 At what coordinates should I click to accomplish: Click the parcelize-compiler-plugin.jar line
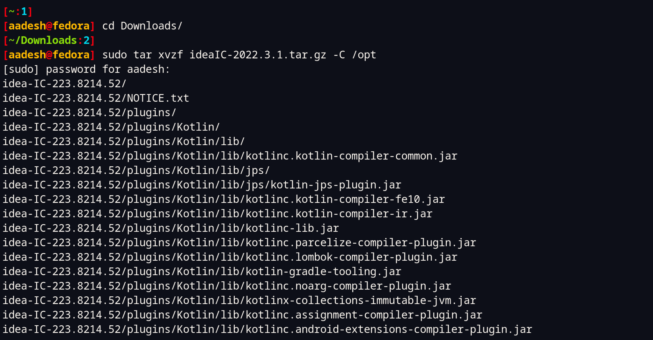coord(239,242)
